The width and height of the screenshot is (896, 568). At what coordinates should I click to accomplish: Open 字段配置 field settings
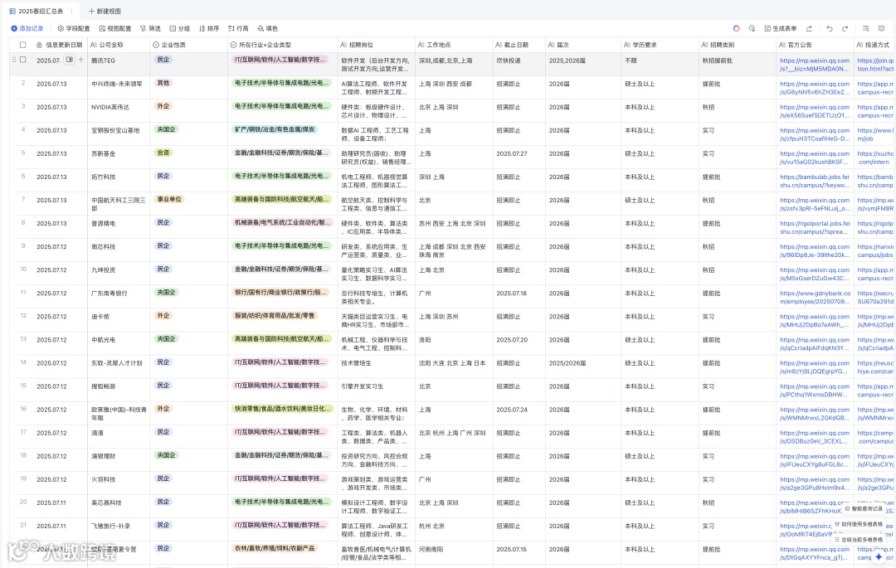pyautogui.click(x=74, y=28)
